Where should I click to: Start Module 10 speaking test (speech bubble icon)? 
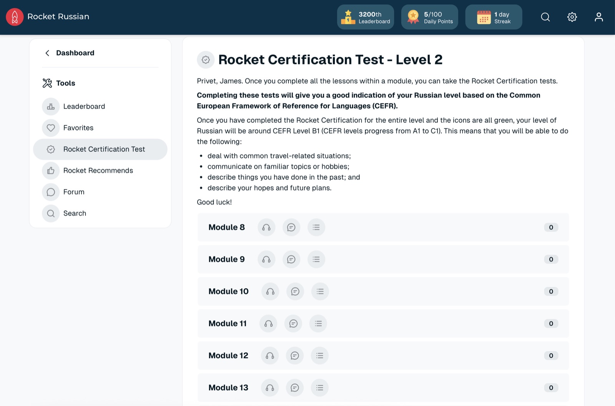tap(295, 292)
